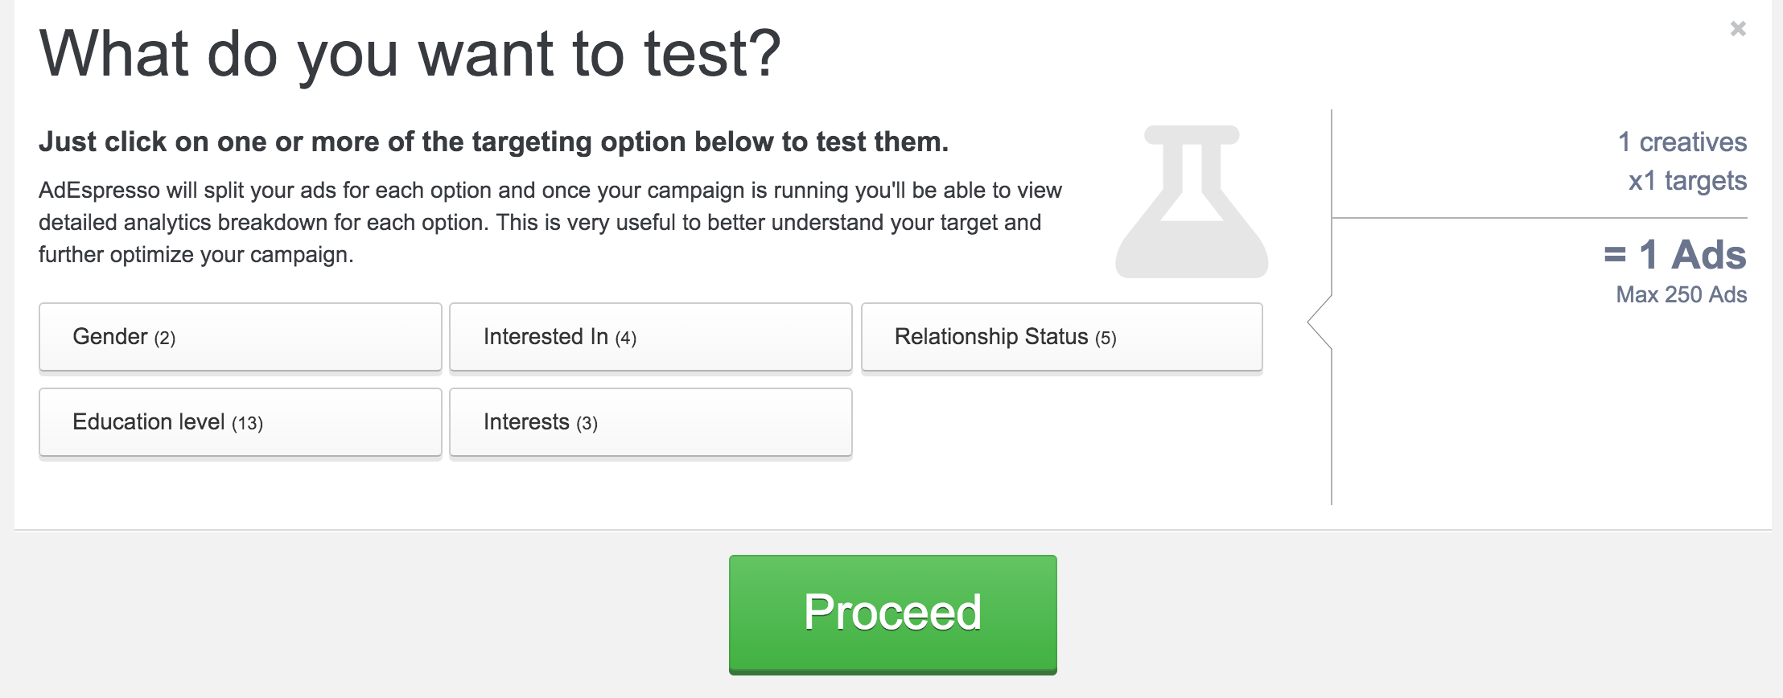Click the 'x1 targets' summary text
Screen dimensions: 1783x698
[x=1687, y=181]
